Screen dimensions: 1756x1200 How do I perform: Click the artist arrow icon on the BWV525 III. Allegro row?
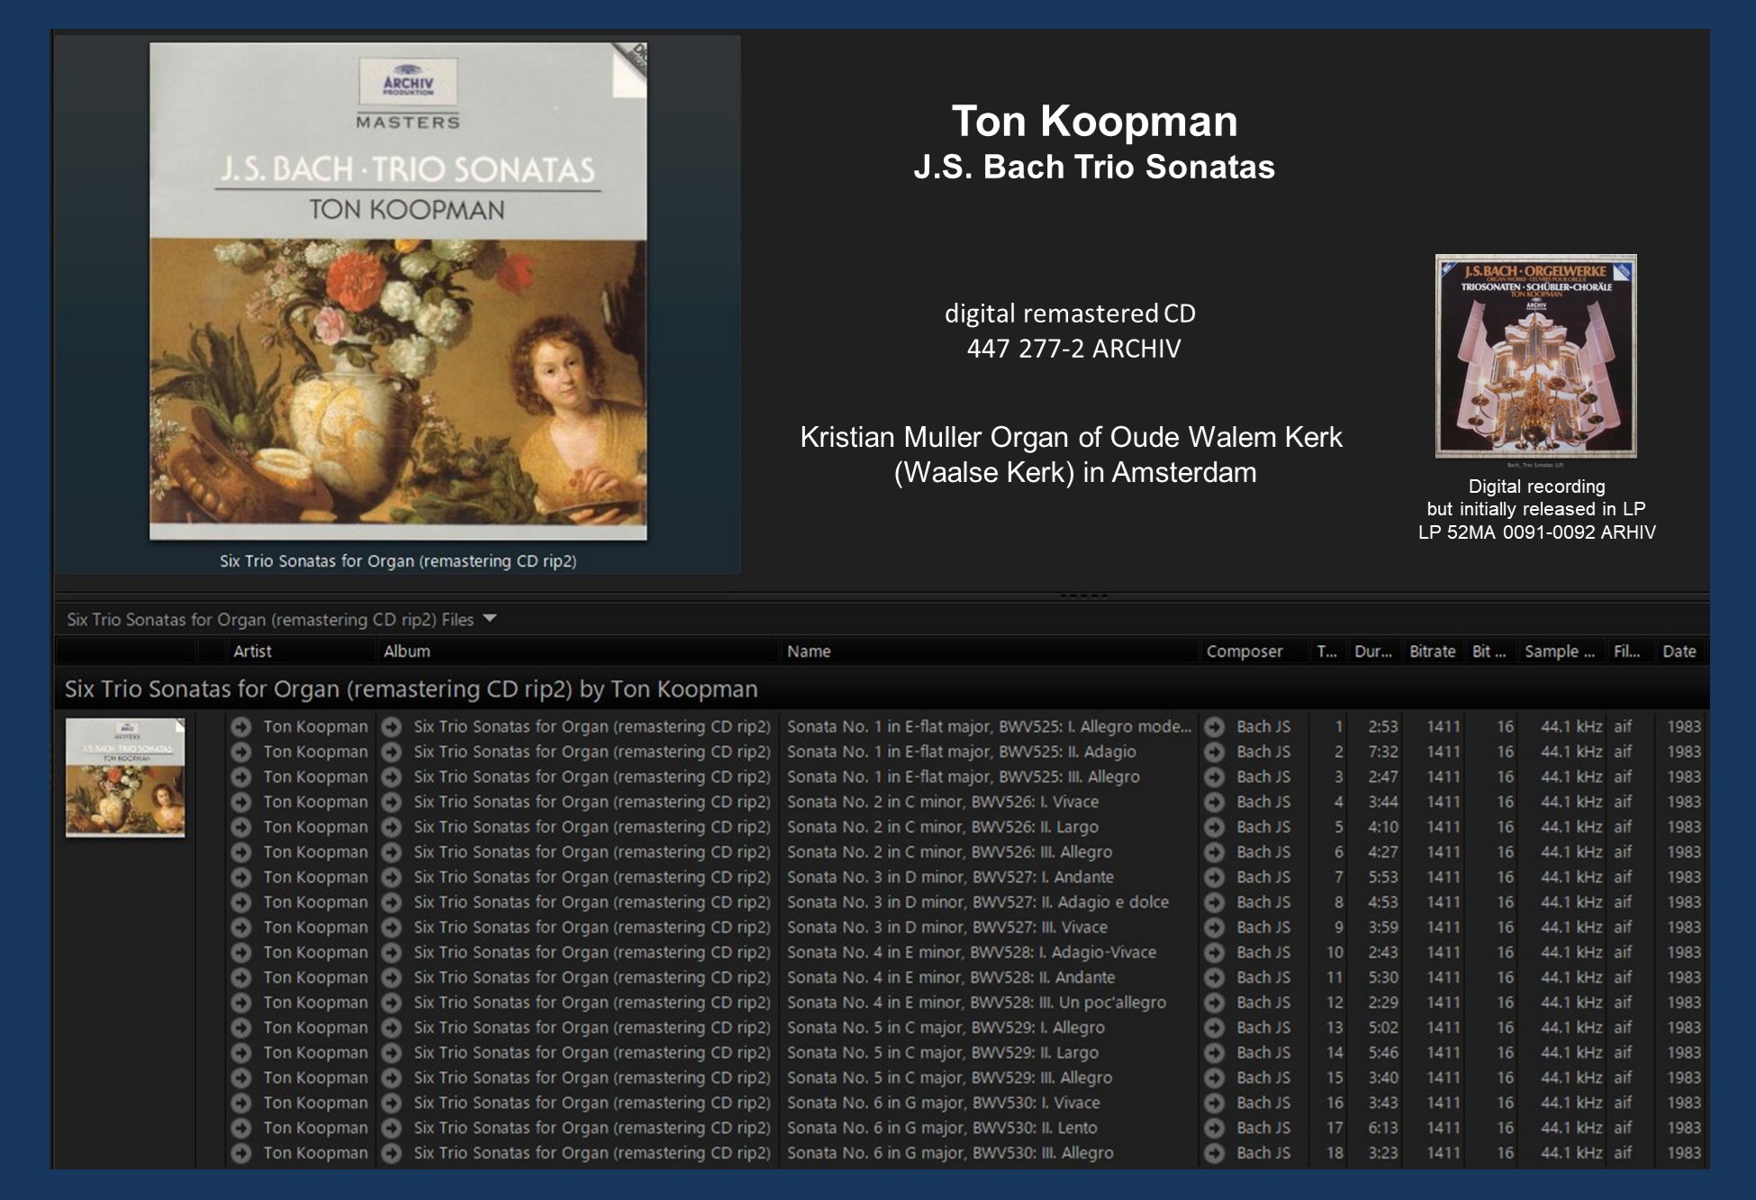click(x=241, y=777)
